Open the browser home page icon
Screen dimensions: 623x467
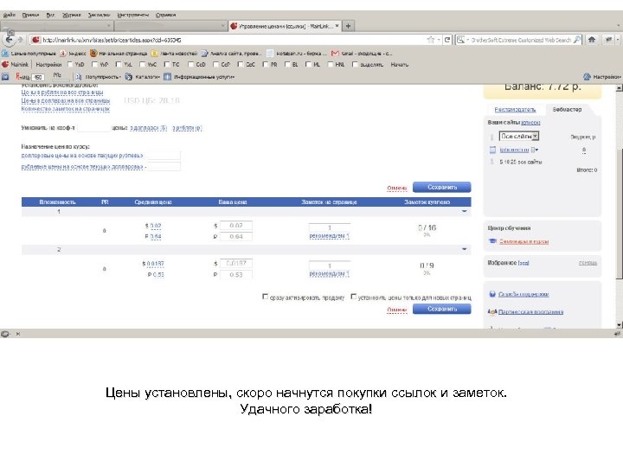(592, 40)
